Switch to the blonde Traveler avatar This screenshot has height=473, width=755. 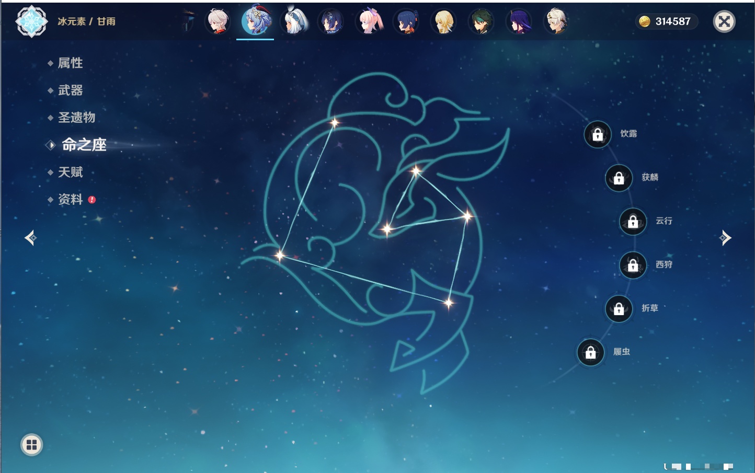click(443, 21)
